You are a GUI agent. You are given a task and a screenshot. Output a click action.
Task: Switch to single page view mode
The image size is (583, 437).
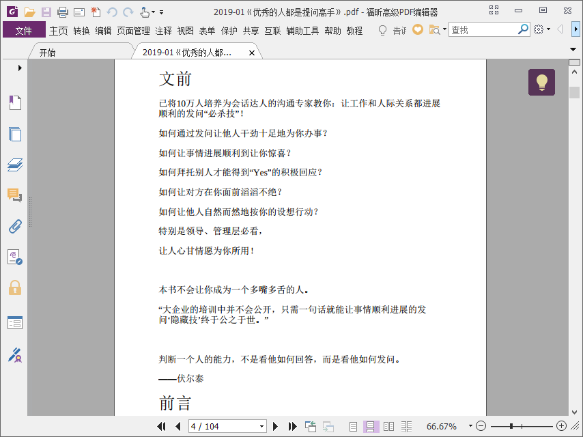tap(353, 427)
